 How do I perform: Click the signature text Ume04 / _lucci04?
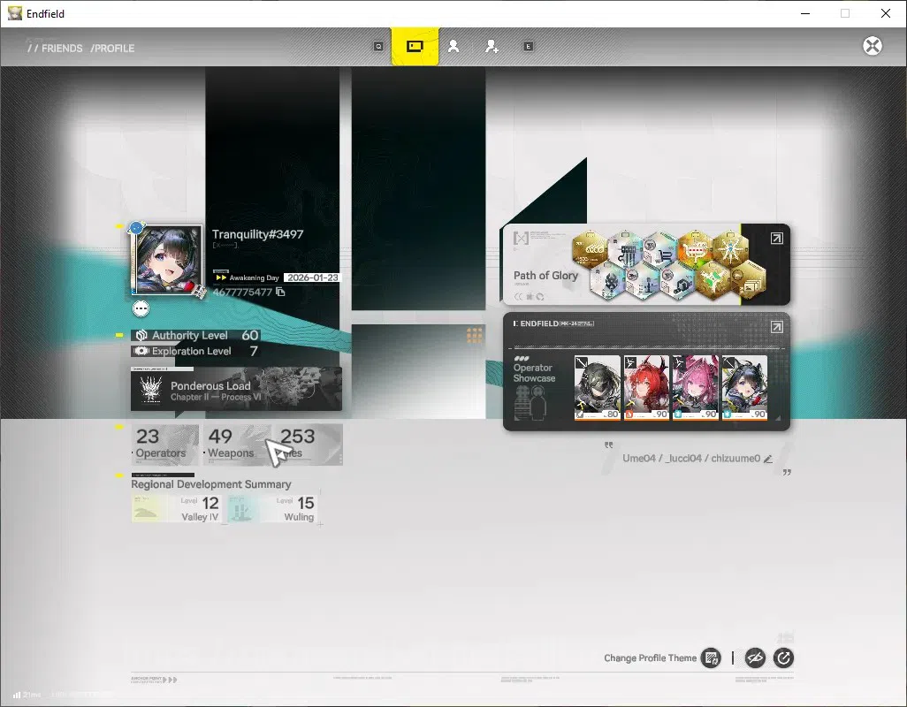coord(691,459)
